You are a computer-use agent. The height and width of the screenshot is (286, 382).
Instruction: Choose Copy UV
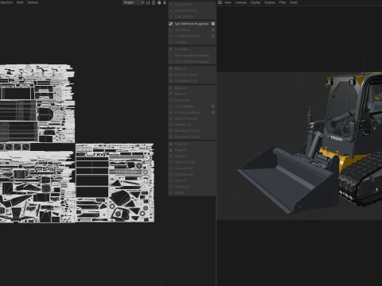pyautogui.click(x=192, y=144)
